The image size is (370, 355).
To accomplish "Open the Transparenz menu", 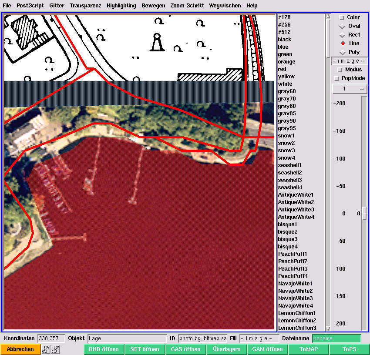I will tap(85, 6).
